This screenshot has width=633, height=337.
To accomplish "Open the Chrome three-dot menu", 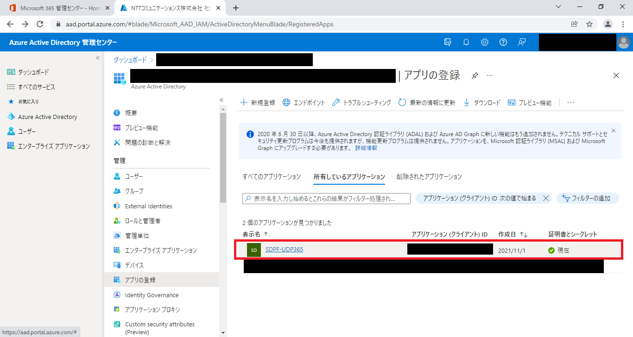I will pos(623,24).
